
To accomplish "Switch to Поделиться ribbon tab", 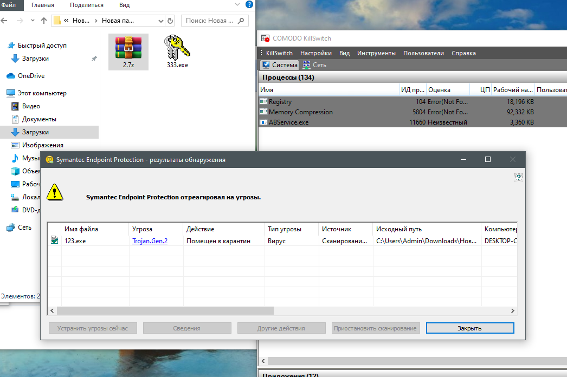I will (x=86, y=5).
